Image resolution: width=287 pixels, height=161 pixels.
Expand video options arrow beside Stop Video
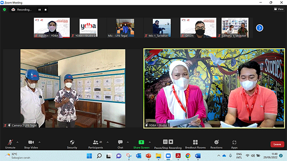point(39,142)
